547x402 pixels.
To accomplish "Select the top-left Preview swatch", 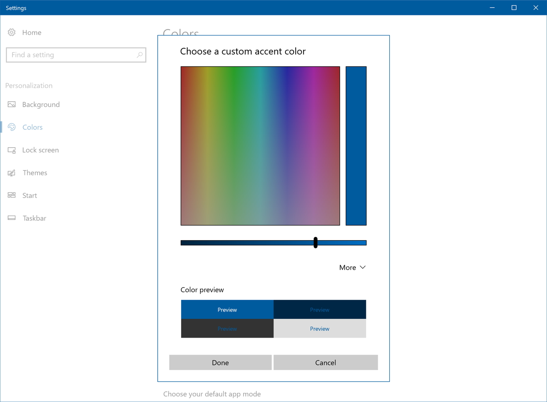I will pyautogui.click(x=227, y=309).
